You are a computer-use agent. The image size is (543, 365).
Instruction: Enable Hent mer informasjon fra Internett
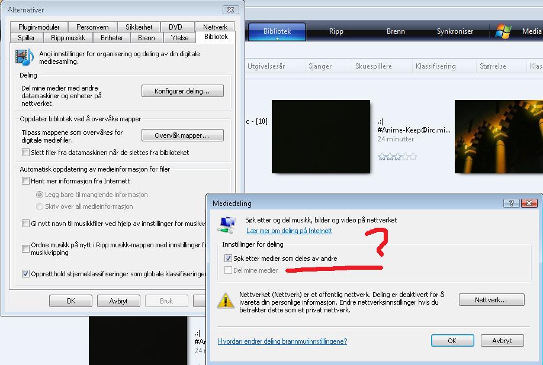(25, 180)
